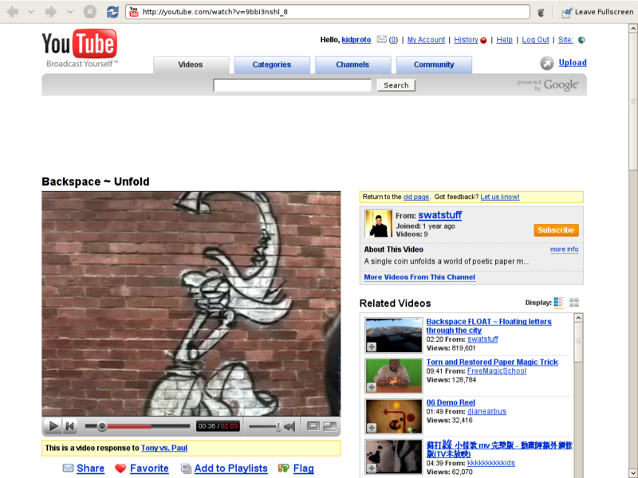Open FreeMagicSchool channel link
The image size is (638, 478).
click(496, 370)
